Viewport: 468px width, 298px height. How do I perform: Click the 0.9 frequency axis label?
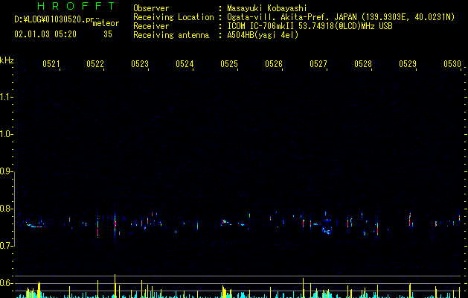(6, 171)
